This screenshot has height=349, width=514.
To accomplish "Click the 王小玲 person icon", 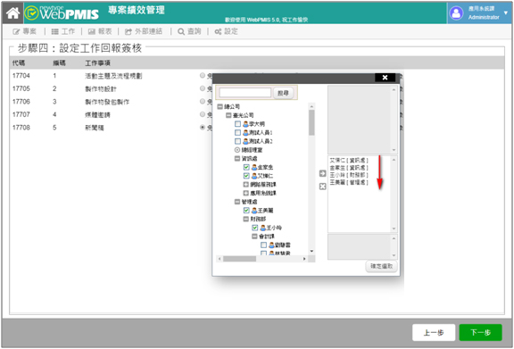I will [262, 228].
